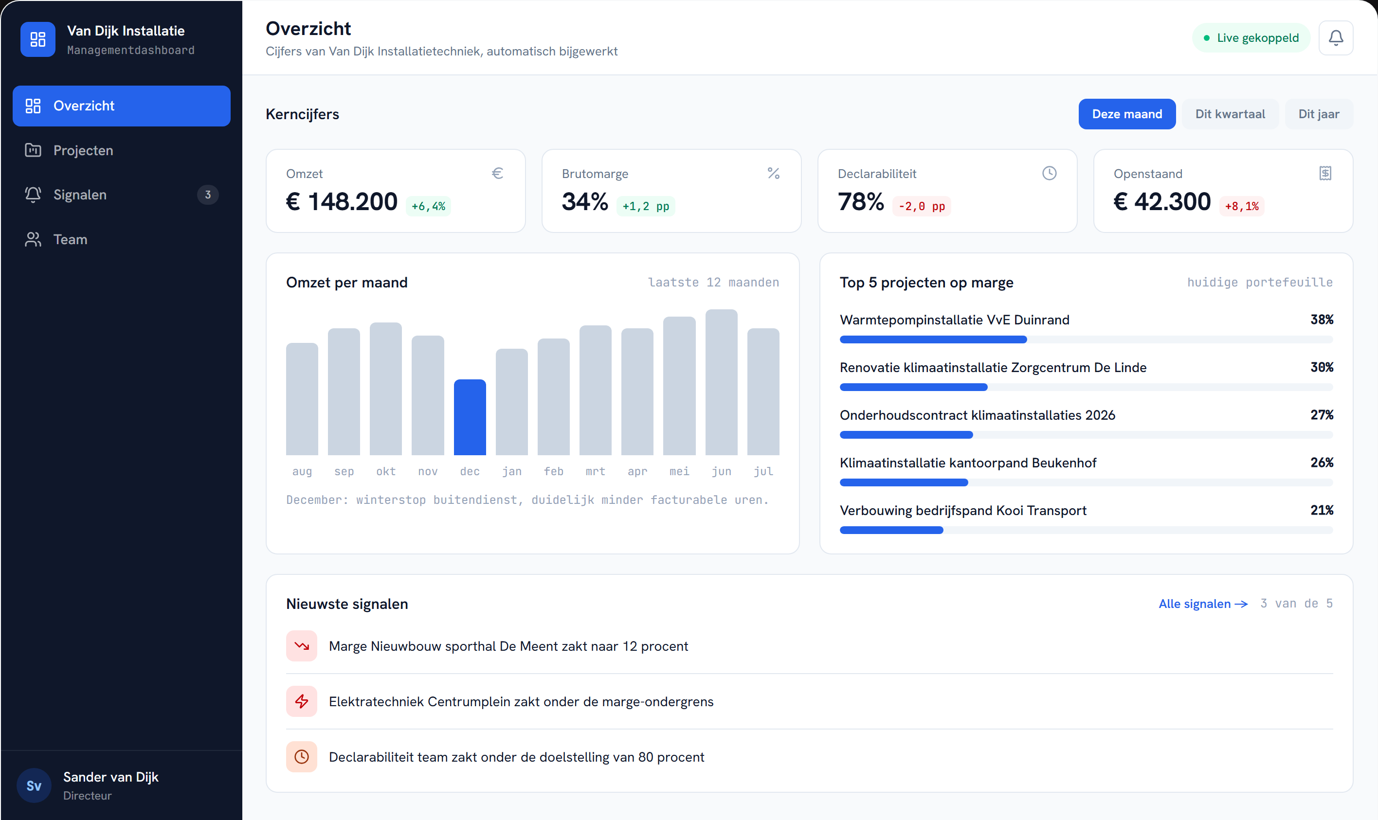The width and height of the screenshot is (1378, 820).
Task: Click the Signalen badge showing 3
Action: click(x=208, y=195)
